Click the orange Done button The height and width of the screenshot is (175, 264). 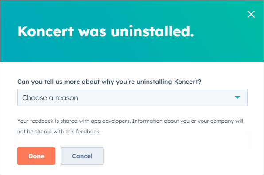pyautogui.click(x=36, y=156)
